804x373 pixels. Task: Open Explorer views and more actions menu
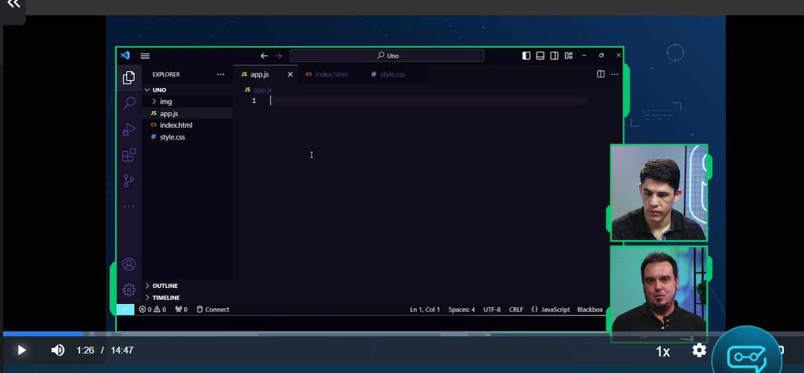pos(221,75)
